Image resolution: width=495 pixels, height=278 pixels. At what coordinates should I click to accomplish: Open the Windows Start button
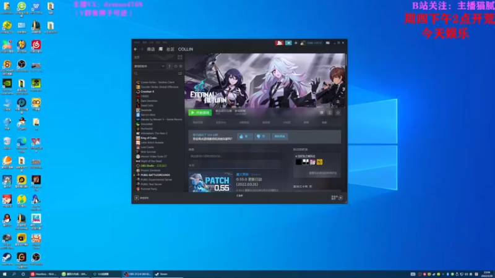pyautogui.click(x=5, y=274)
